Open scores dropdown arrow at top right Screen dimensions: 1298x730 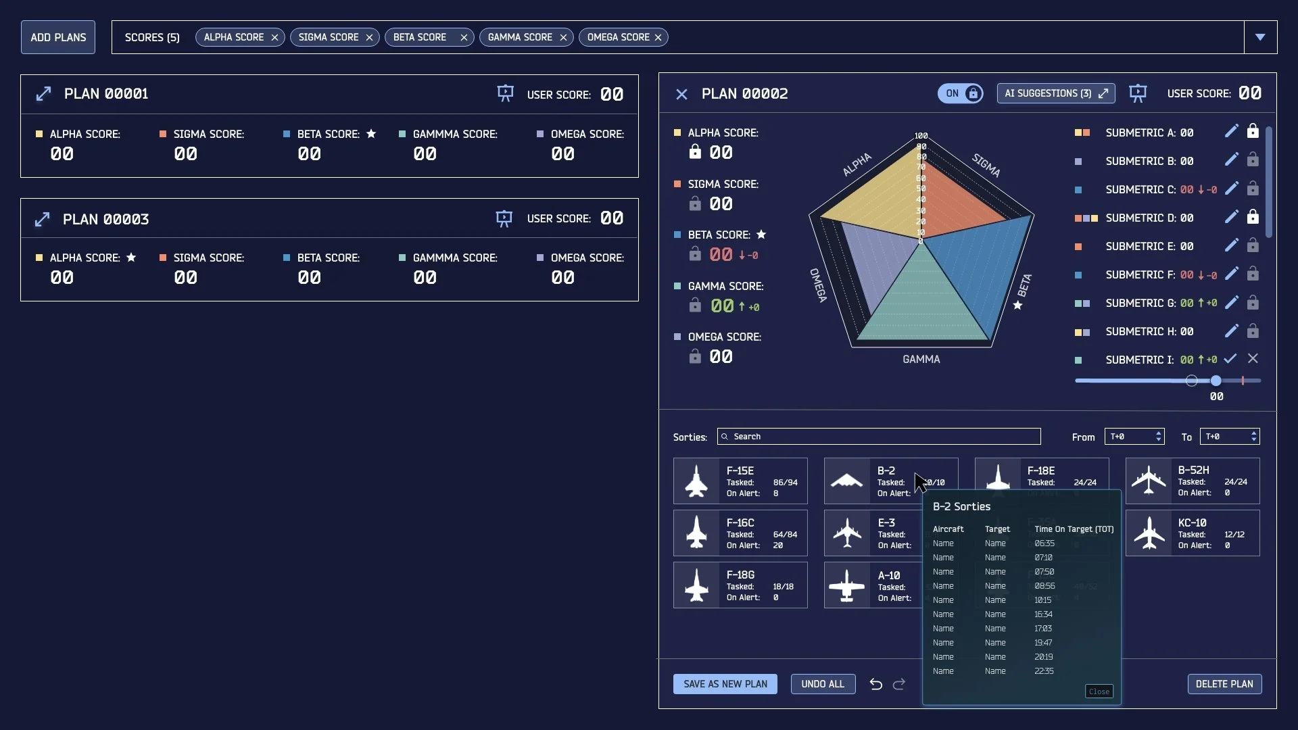(x=1260, y=37)
